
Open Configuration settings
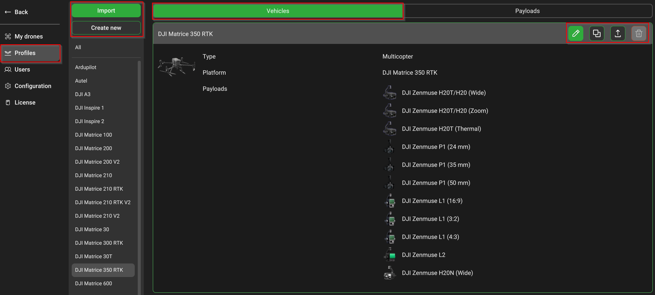33,86
